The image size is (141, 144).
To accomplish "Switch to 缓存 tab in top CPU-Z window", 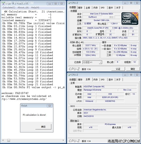I will click(x=80, y=8).
